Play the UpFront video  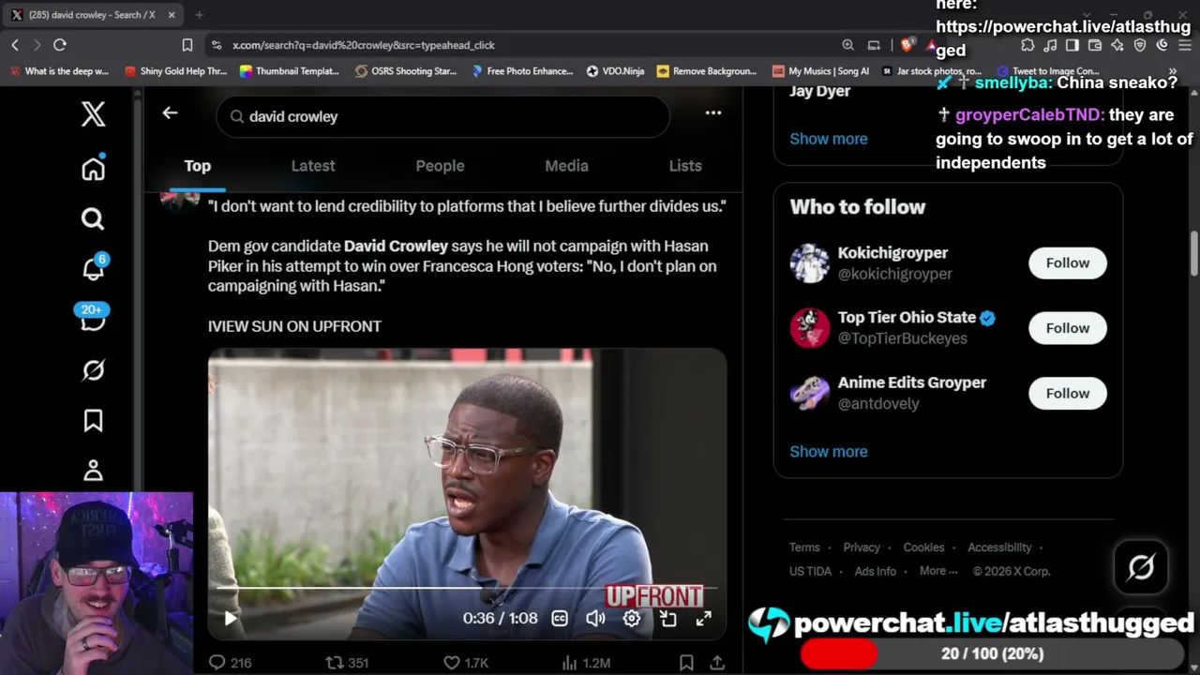tap(231, 618)
